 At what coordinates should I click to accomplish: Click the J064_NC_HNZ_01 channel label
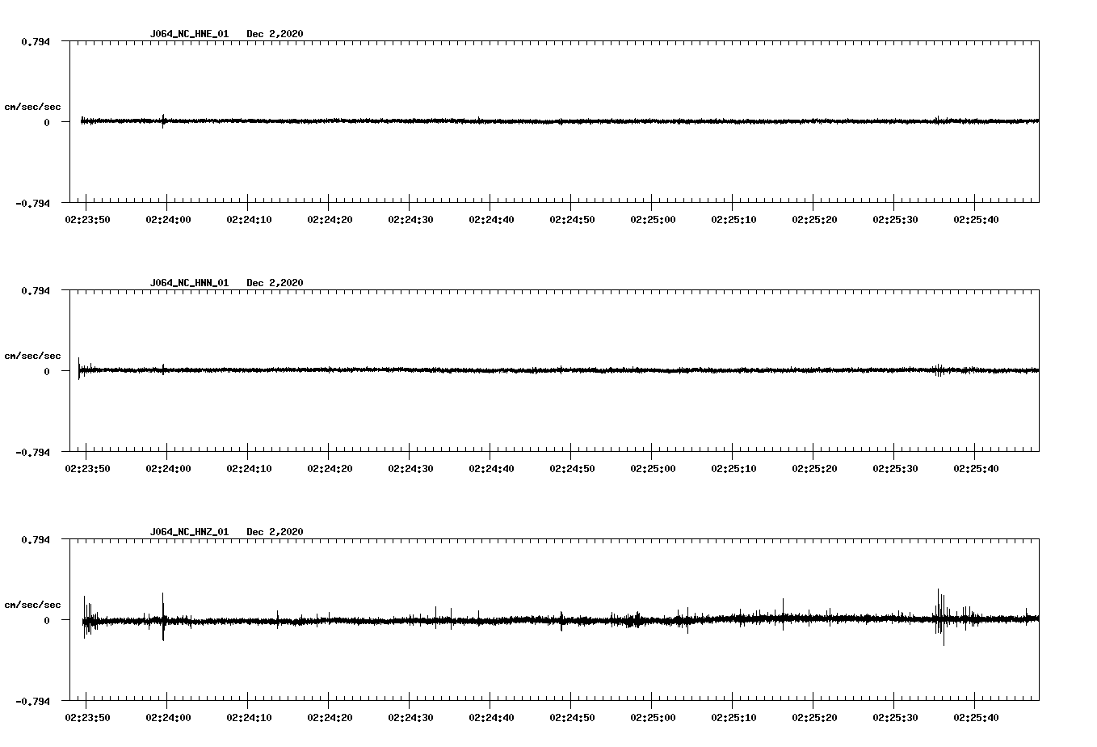[188, 531]
